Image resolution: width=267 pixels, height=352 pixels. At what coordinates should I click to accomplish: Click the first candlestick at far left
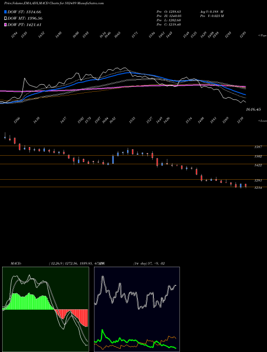[x=5, y=136]
